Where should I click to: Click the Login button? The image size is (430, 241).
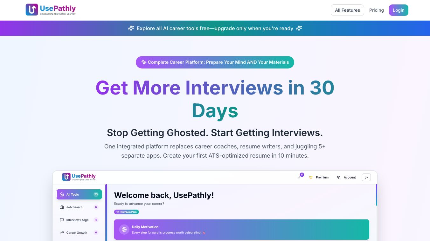(x=399, y=10)
